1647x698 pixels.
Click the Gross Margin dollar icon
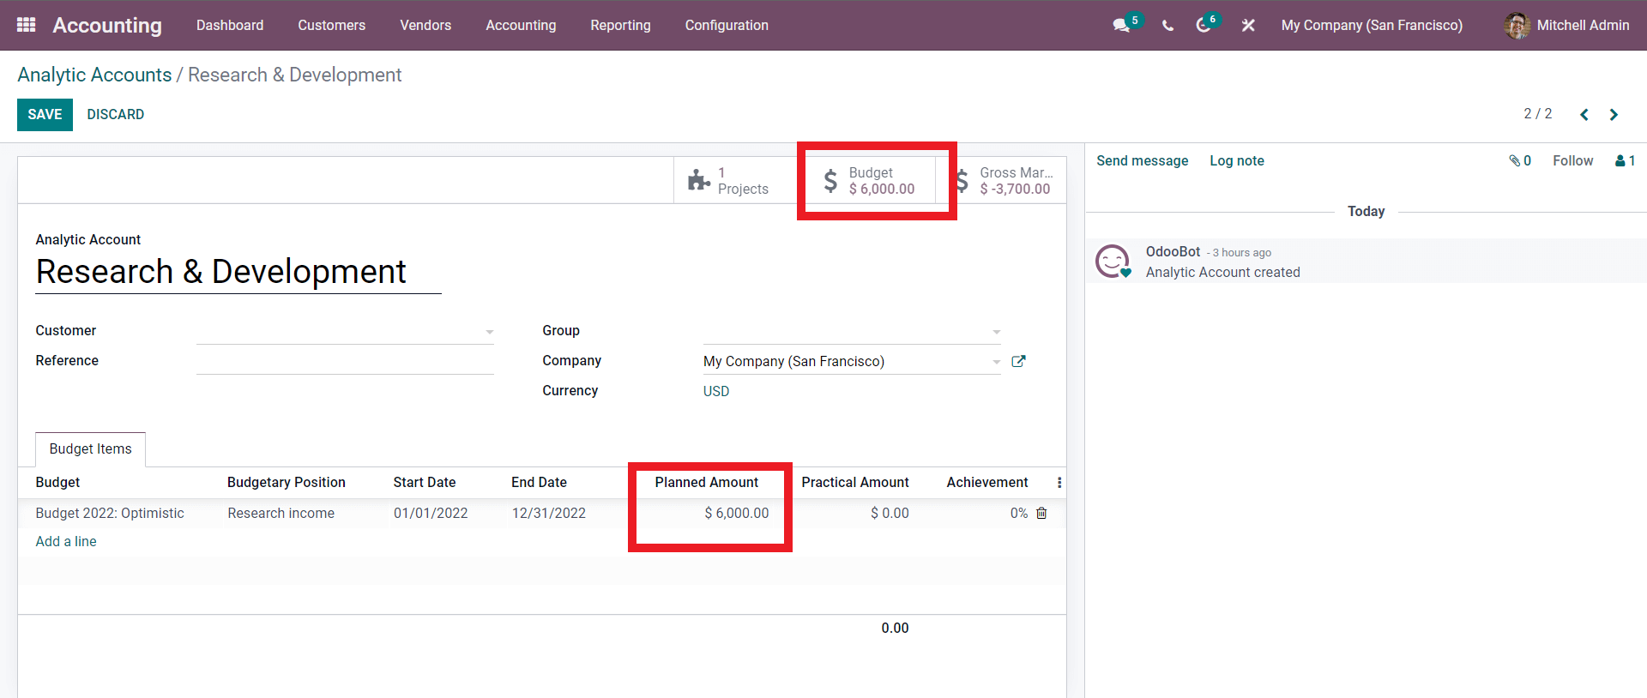[x=962, y=181]
